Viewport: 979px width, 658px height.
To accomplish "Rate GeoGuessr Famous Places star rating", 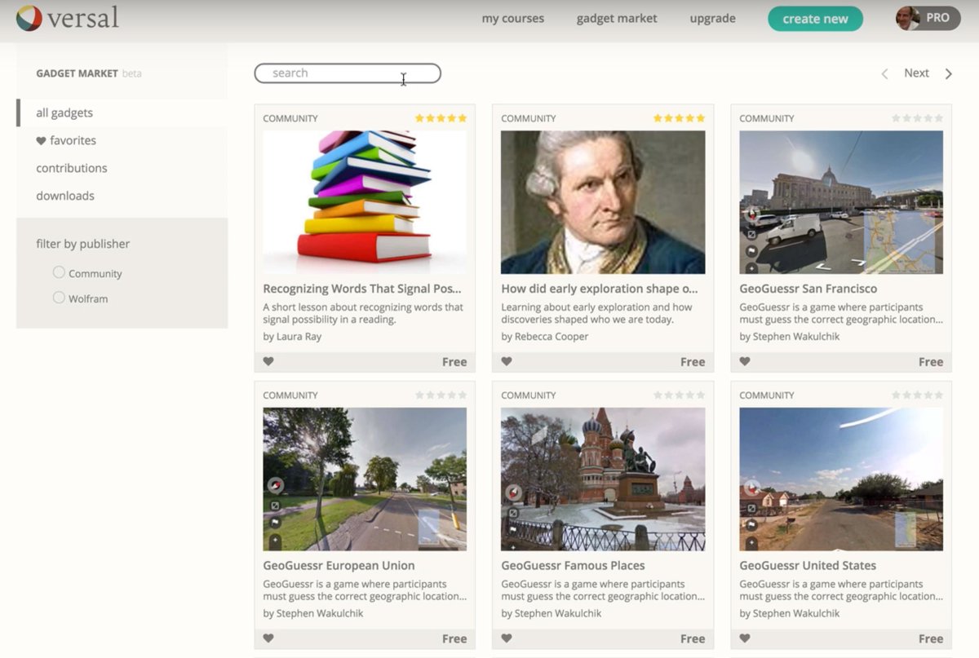I will tap(679, 395).
